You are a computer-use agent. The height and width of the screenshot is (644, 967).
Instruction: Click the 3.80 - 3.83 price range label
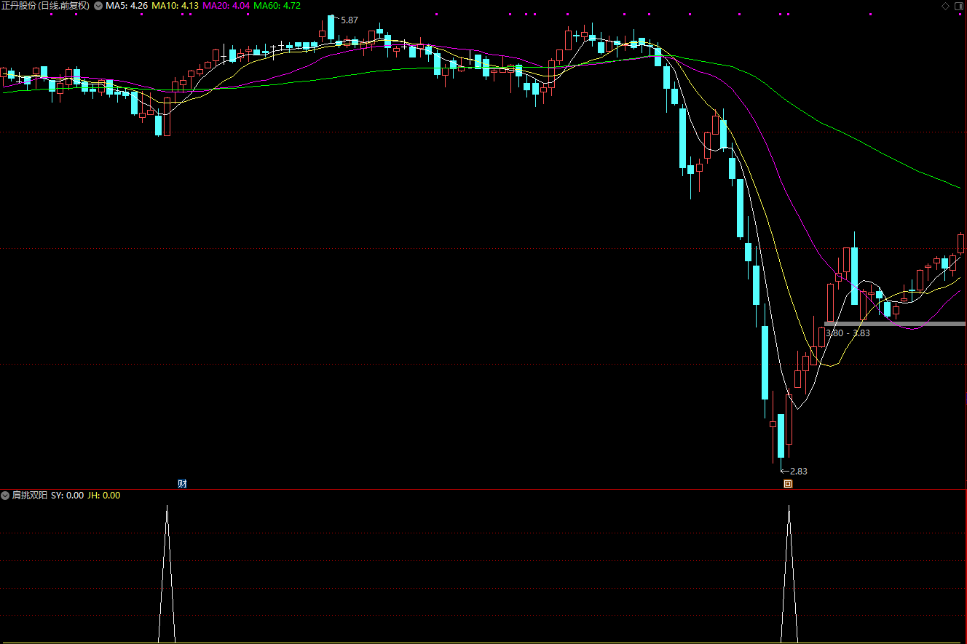point(848,333)
